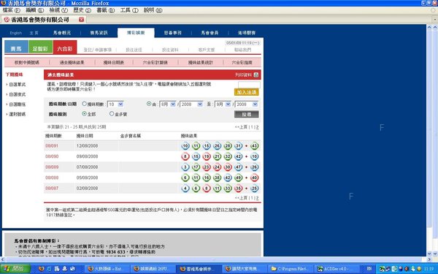
Task: Click the Firefox icon in quick launch
Action: coord(42,269)
